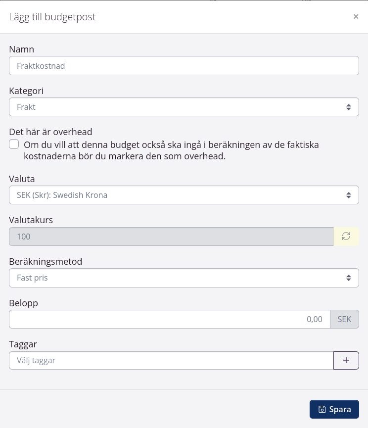Click the Kategori select arrow icon

pyautogui.click(x=349, y=107)
